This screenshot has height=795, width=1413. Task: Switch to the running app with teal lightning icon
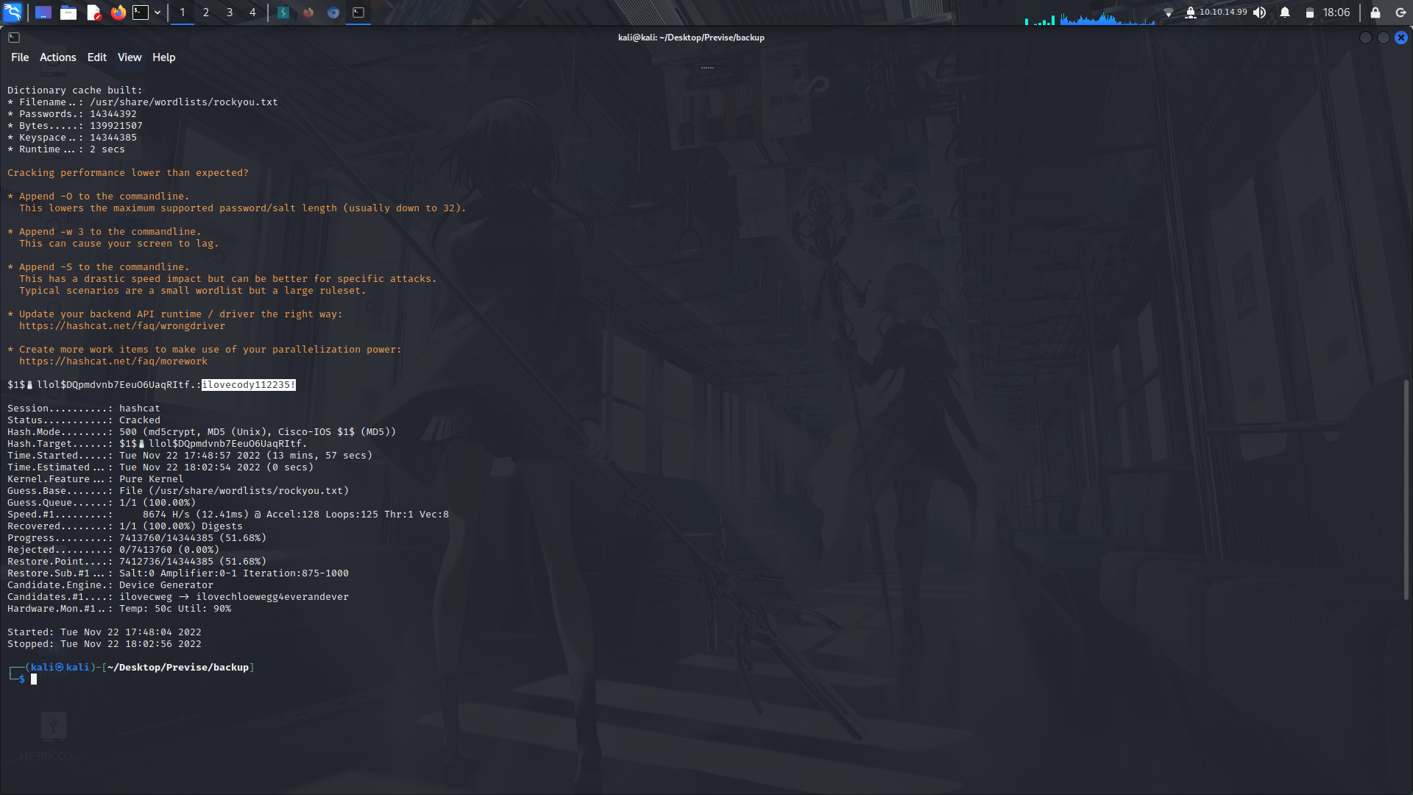283,13
